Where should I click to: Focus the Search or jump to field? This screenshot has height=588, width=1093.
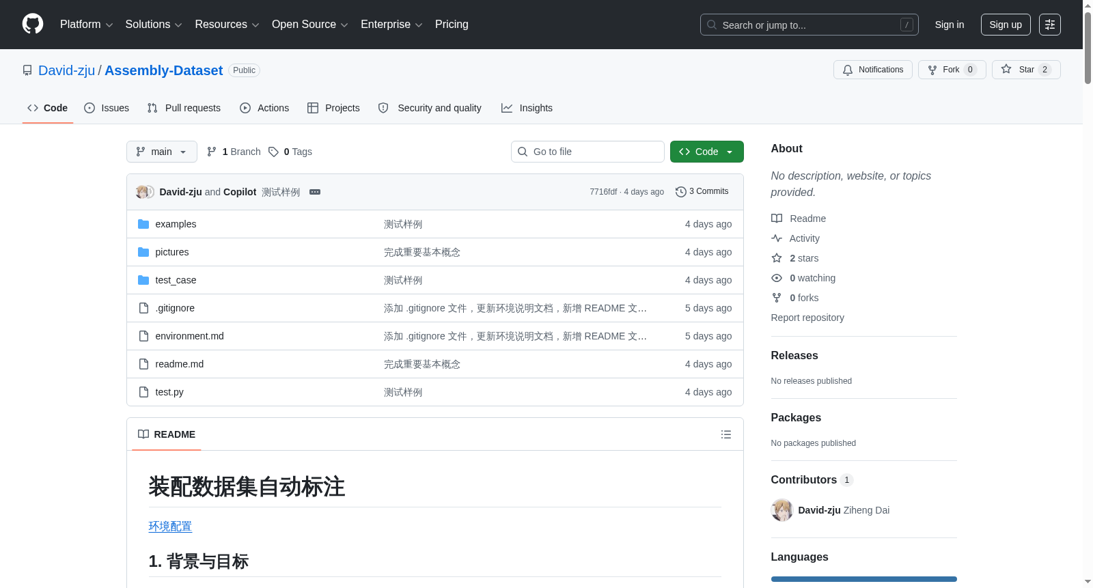point(809,25)
